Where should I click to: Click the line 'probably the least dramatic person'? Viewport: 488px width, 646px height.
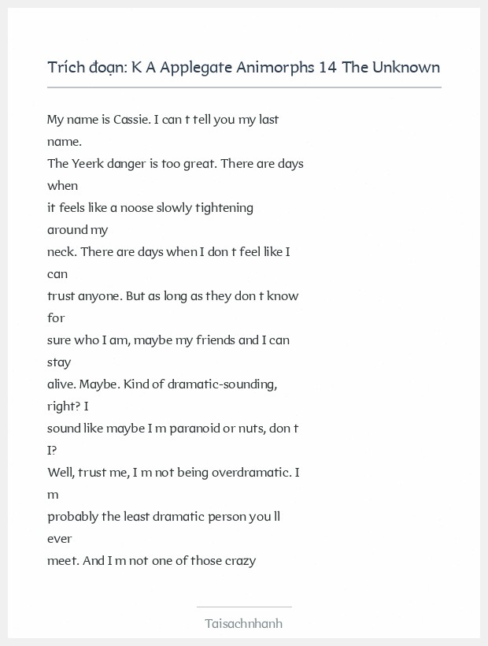point(164,517)
